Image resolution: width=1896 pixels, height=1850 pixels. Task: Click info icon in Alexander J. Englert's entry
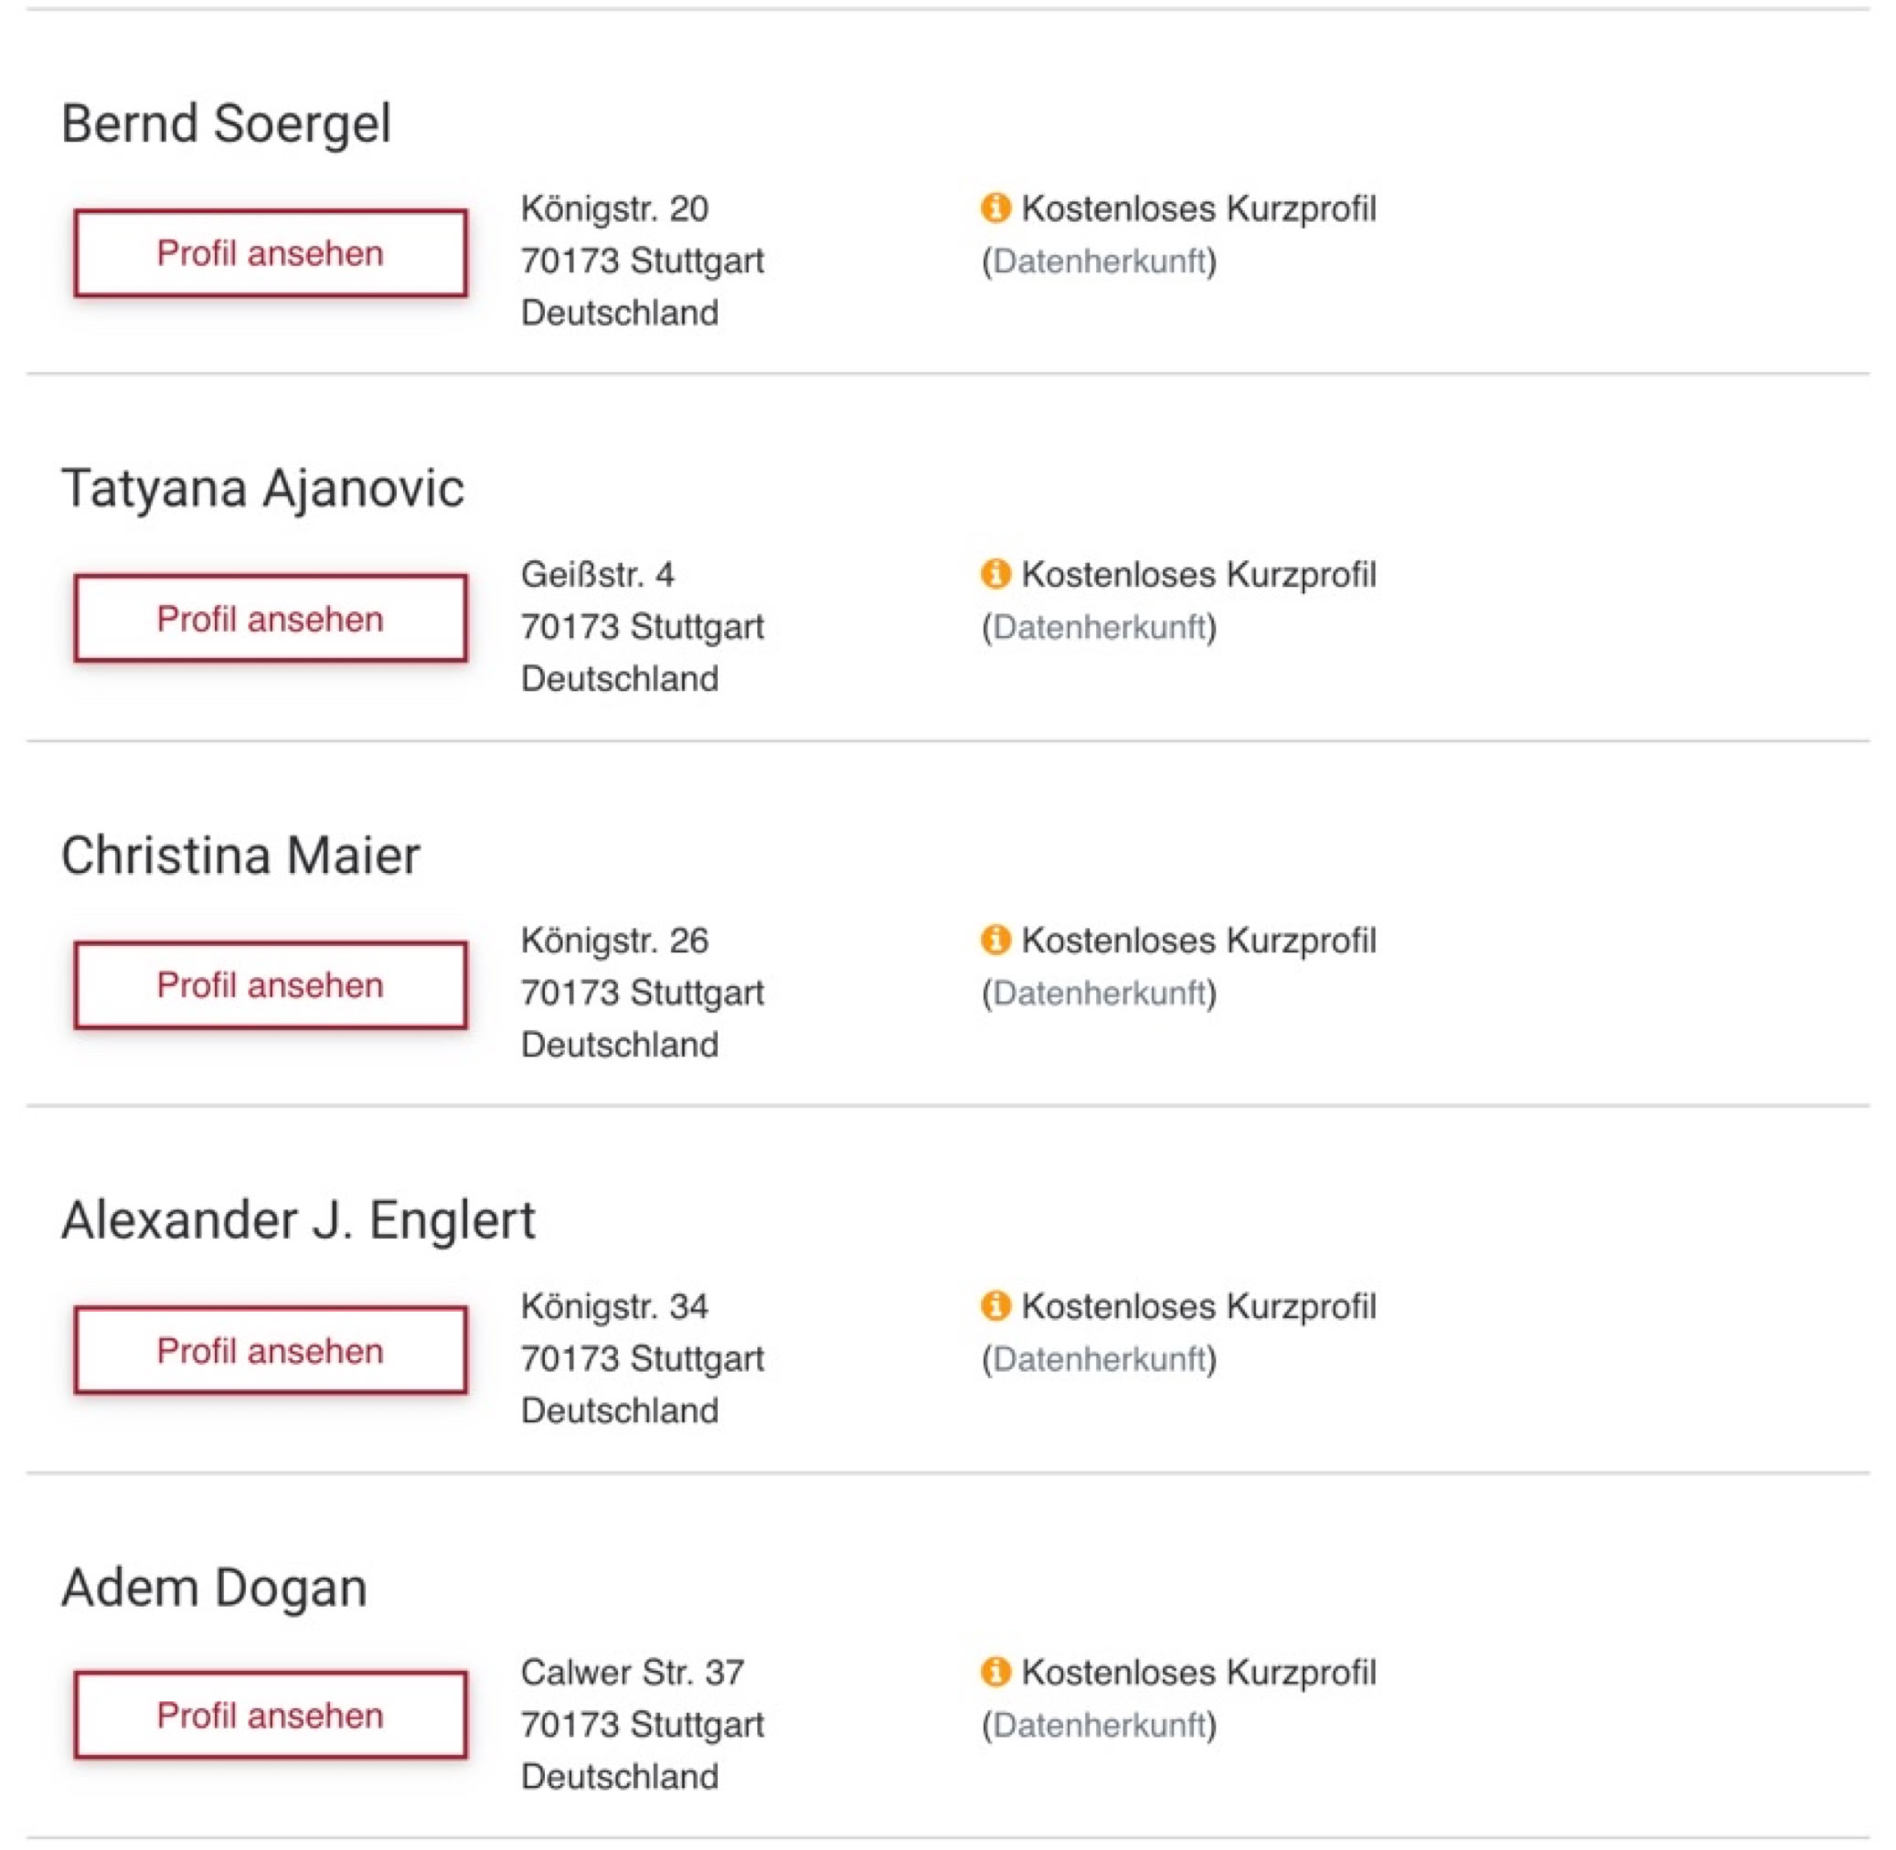[x=996, y=1305]
